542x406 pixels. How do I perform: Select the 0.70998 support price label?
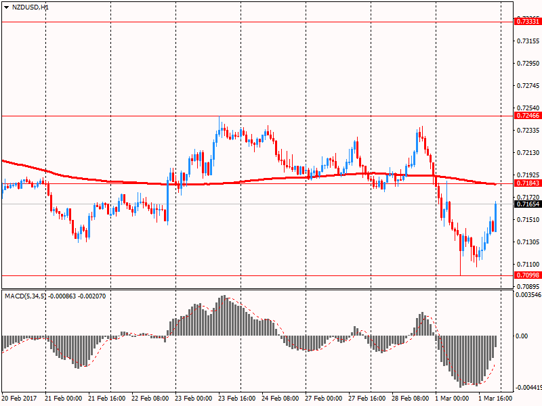click(527, 275)
